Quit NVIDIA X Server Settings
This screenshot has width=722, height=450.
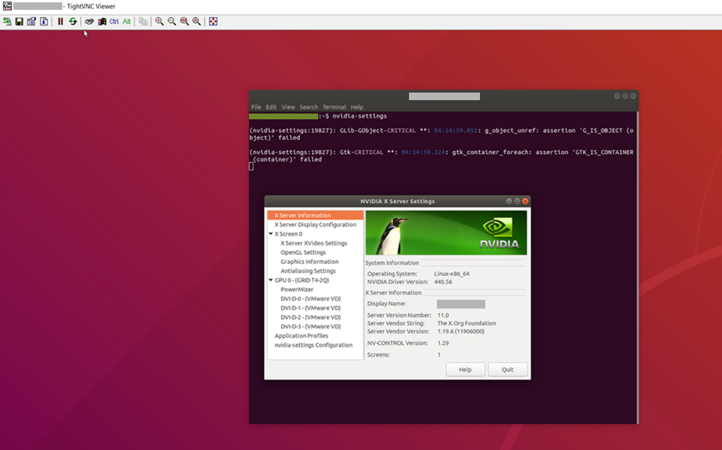click(x=507, y=369)
